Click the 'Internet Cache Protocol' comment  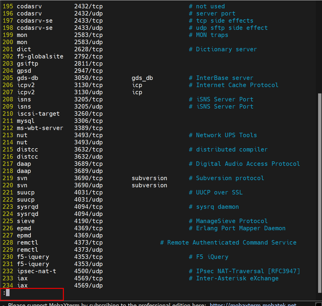click(237, 85)
